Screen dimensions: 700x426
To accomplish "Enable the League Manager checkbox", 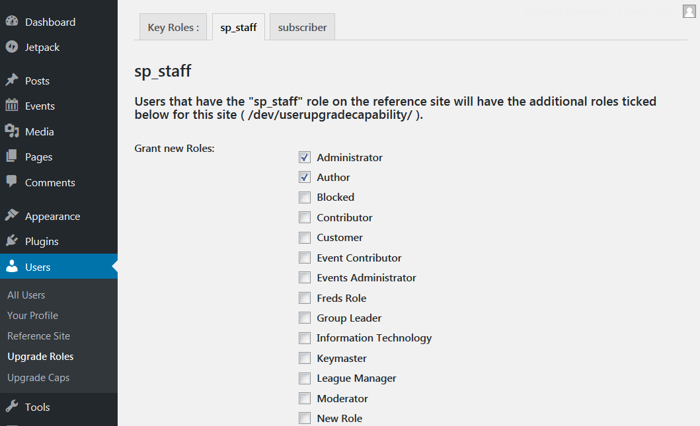I will 305,378.
